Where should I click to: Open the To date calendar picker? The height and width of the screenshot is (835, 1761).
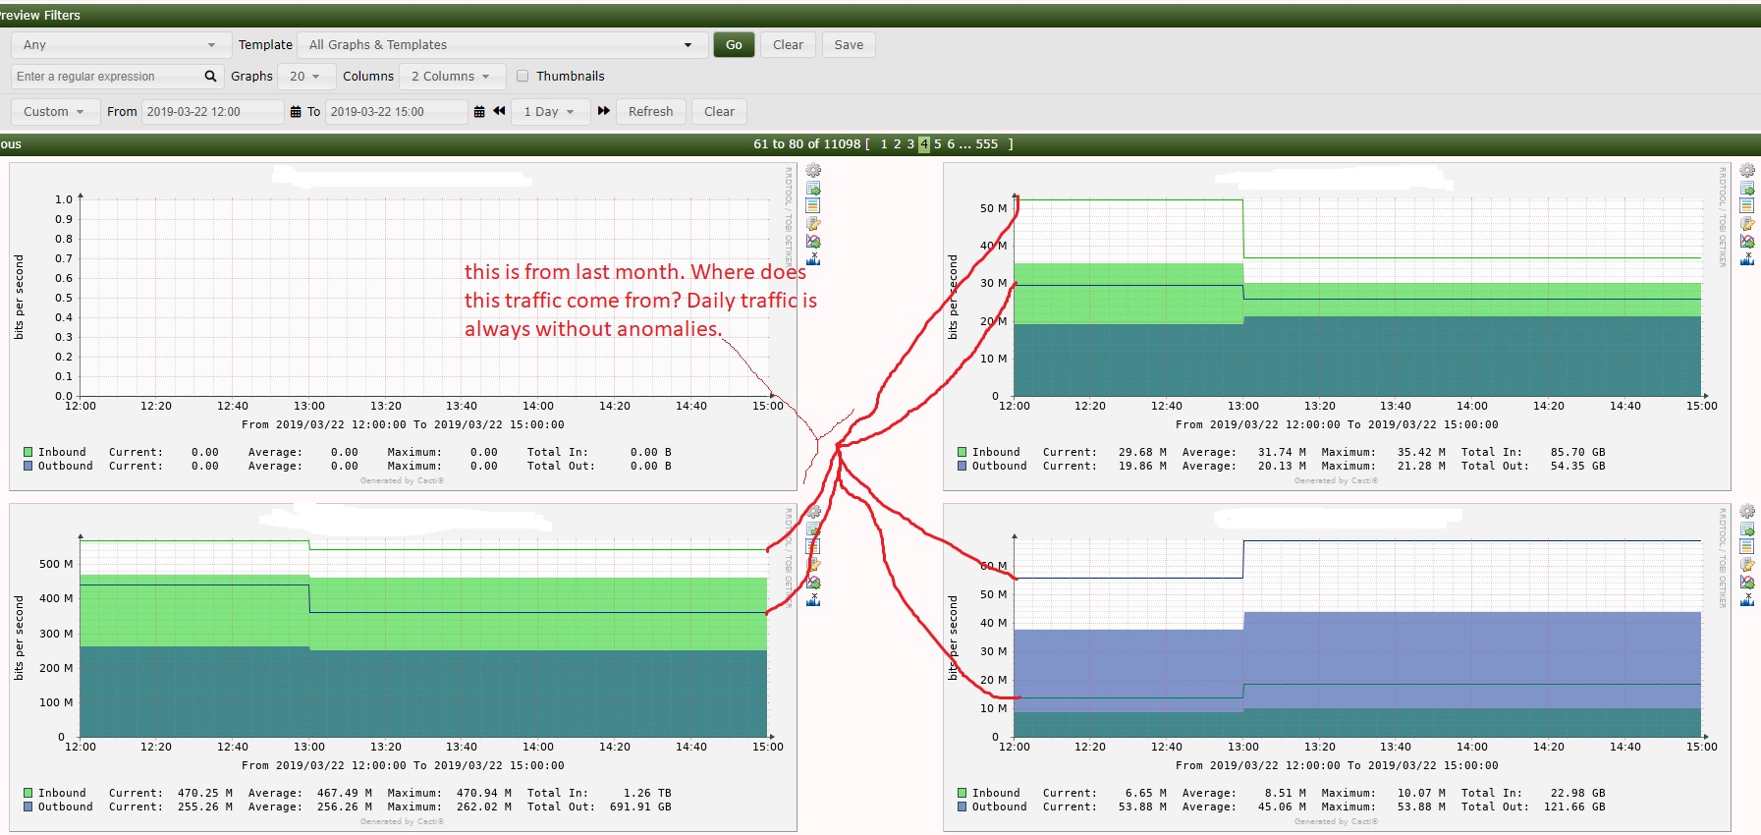coord(479,112)
